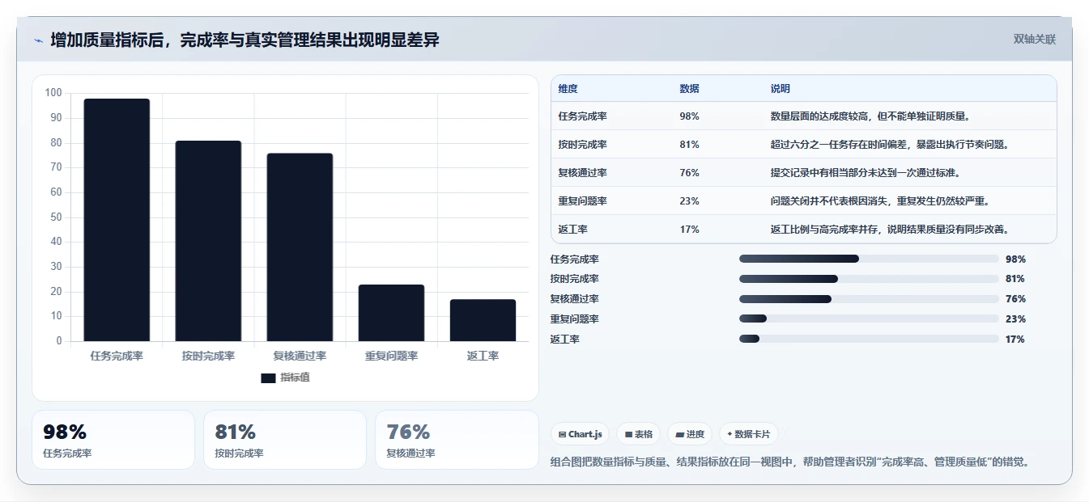Image resolution: width=1089 pixels, height=502 pixels.
Task: Click the 返工率 label beside the progress bars
Action: coord(565,340)
